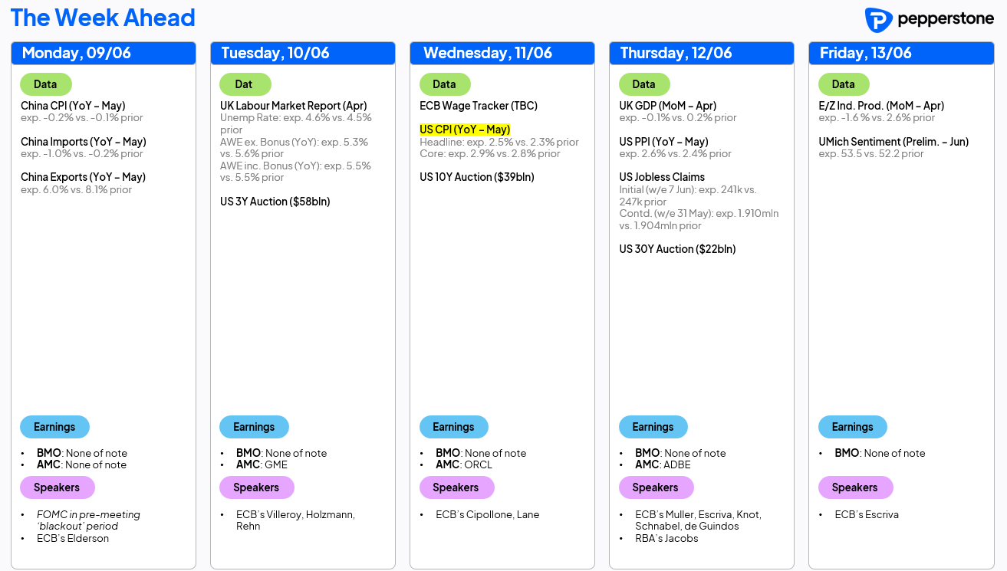Click Friday's Speakers badge
This screenshot has height=571, width=1007.
point(854,487)
